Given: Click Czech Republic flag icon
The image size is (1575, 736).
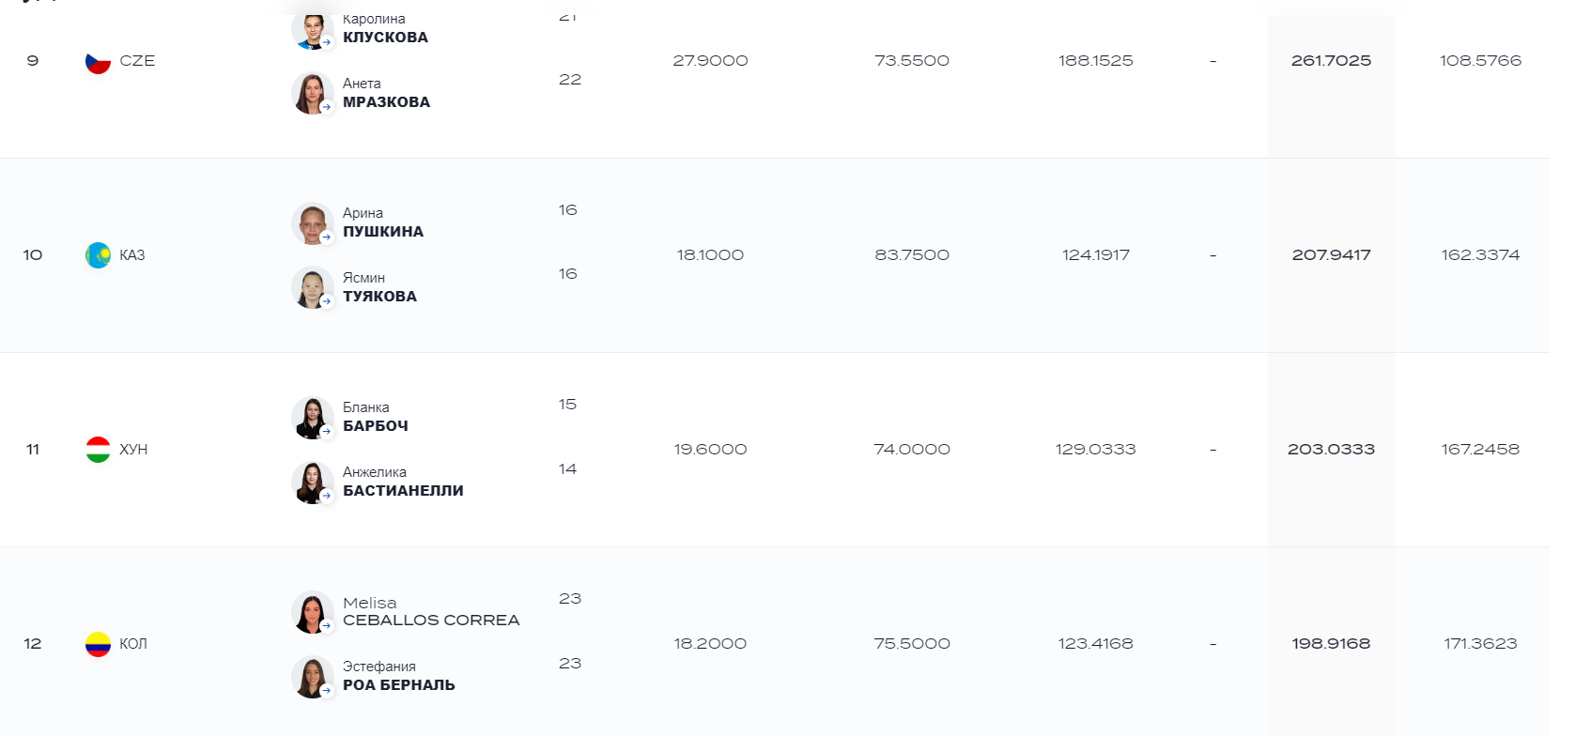Looking at the screenshot, I should [x=98, y=62].
